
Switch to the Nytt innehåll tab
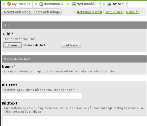[86, 4]
